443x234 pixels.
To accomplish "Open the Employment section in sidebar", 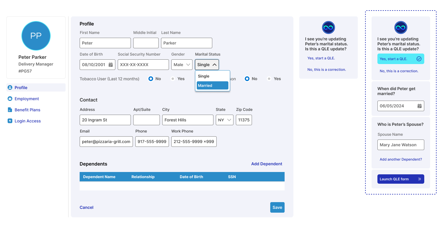I will [x=27, y=99].
